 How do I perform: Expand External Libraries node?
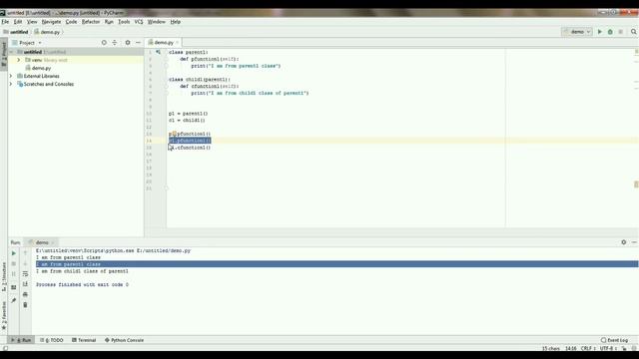[x=11, y=76]
